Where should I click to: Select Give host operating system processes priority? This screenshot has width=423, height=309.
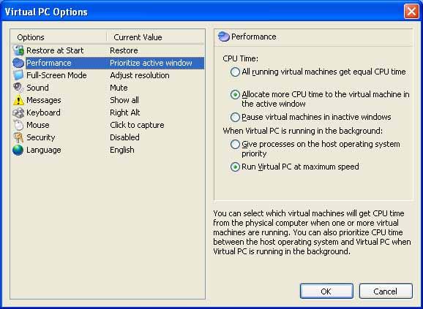click(235, 144)
